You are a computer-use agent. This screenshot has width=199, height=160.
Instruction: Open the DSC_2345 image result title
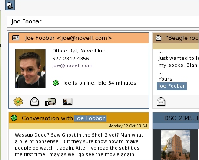[x=182, y=118]
